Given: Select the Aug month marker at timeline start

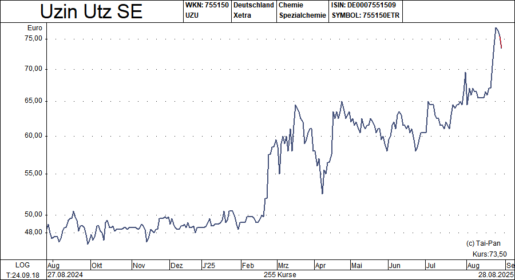Looking at the screenshot, I should click(54, 266).
